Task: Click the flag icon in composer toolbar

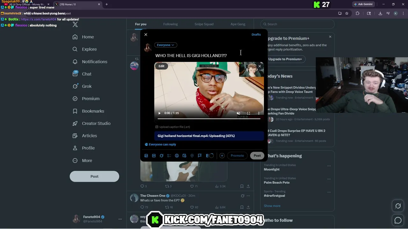Action: point(200,156)
